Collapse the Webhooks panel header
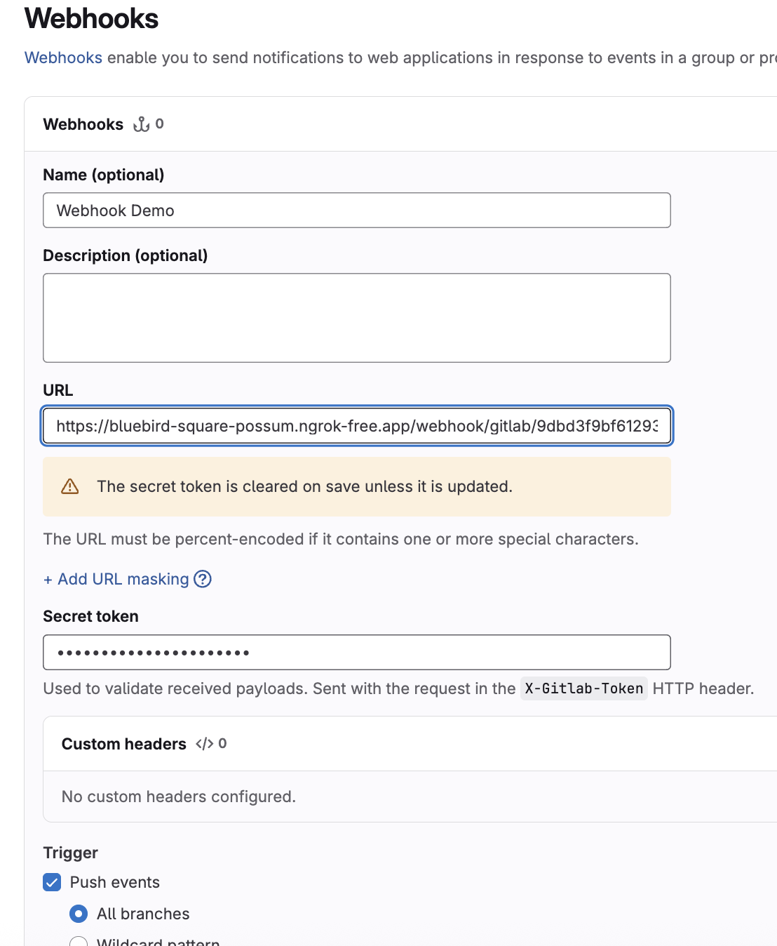 tap(83, 124)
